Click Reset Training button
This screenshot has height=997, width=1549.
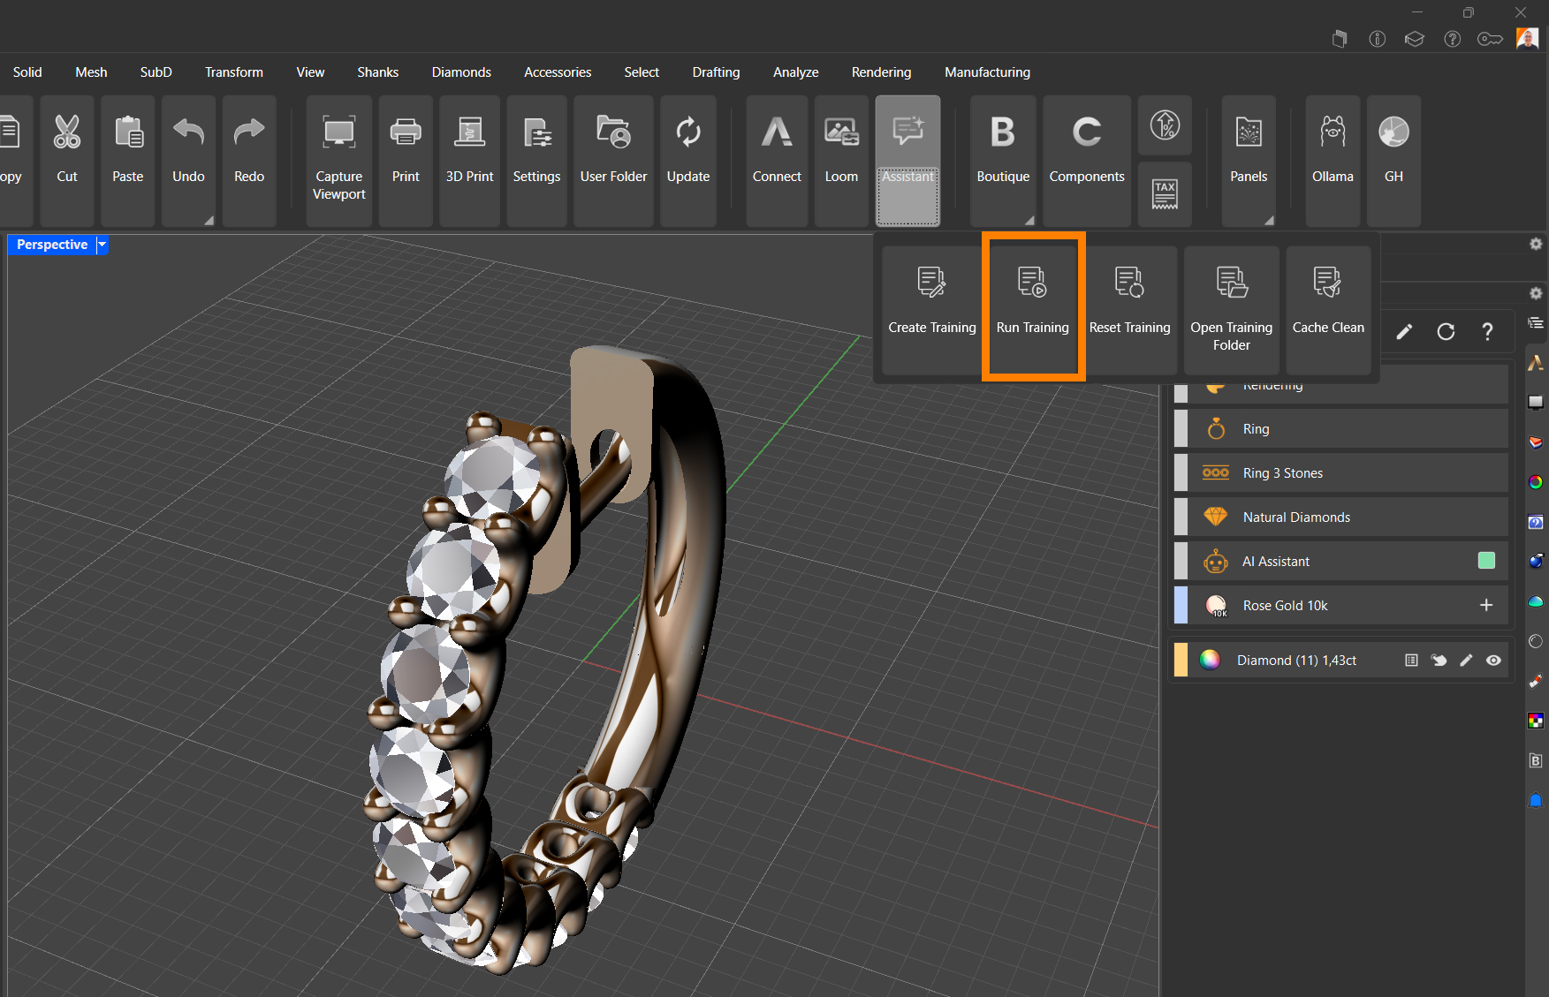(x=1129, y=301)
